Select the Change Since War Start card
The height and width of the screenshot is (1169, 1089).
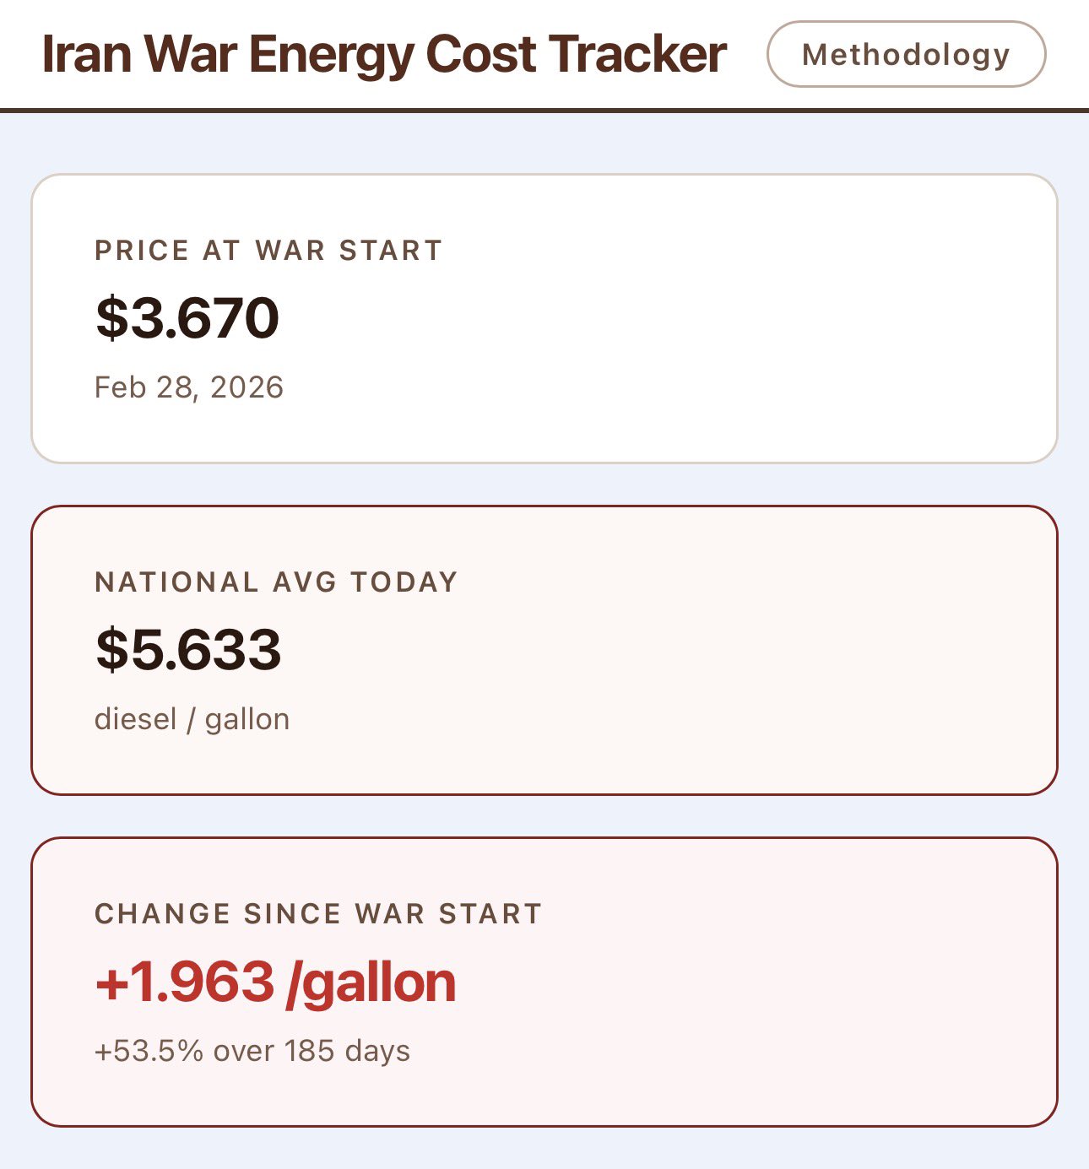[544, 982]
